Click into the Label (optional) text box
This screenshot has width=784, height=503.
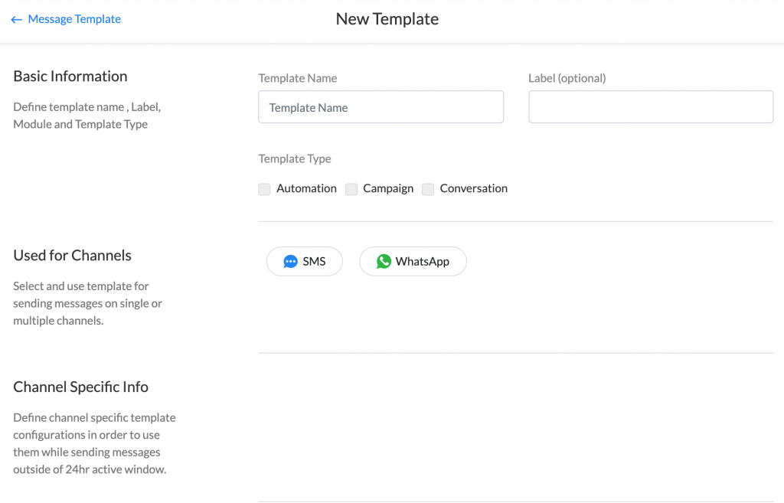(651, 107)
